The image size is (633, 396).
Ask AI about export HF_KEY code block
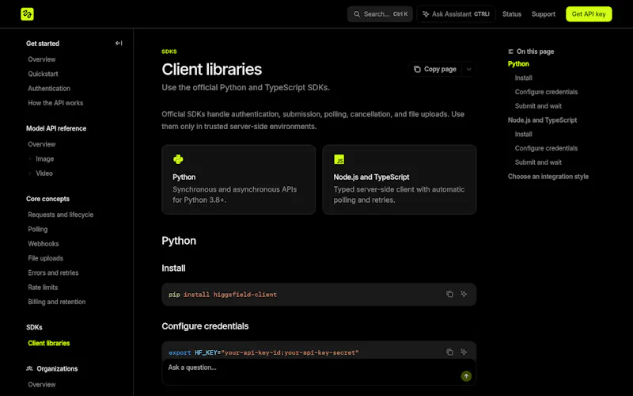tap(464, 352)
